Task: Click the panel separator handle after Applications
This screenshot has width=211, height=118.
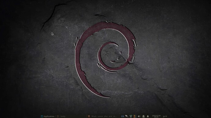Action: pos(56,116)
